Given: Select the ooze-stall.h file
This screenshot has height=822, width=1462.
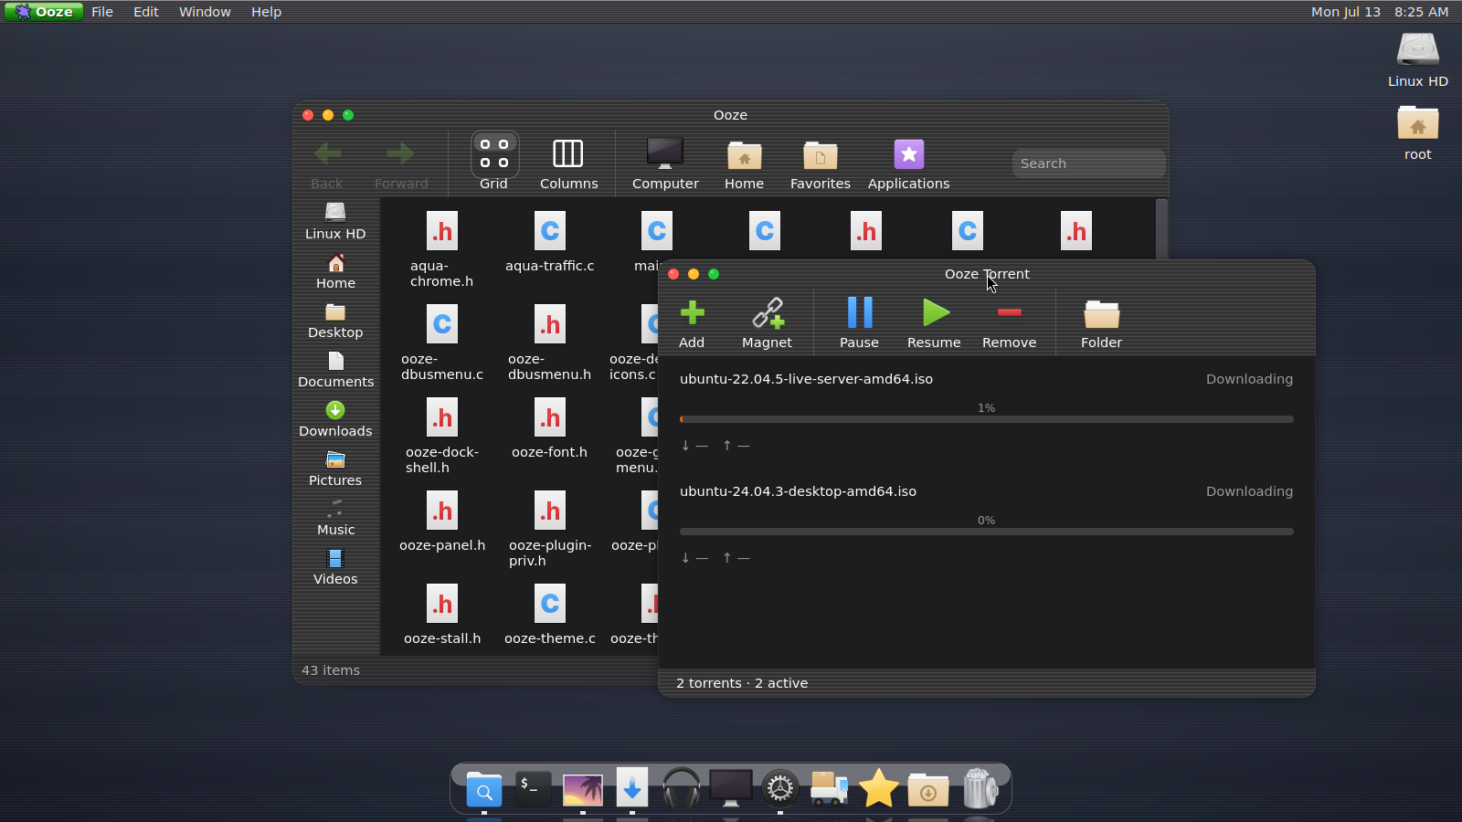Looking at the screenshot, I should [442, 614].
